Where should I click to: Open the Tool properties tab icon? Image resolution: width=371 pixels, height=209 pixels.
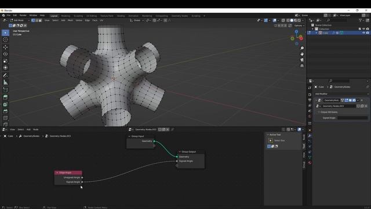[310, 88]
